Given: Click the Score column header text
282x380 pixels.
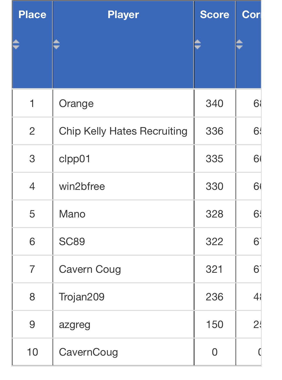Looking at the screenshot, I should point(215,15).
